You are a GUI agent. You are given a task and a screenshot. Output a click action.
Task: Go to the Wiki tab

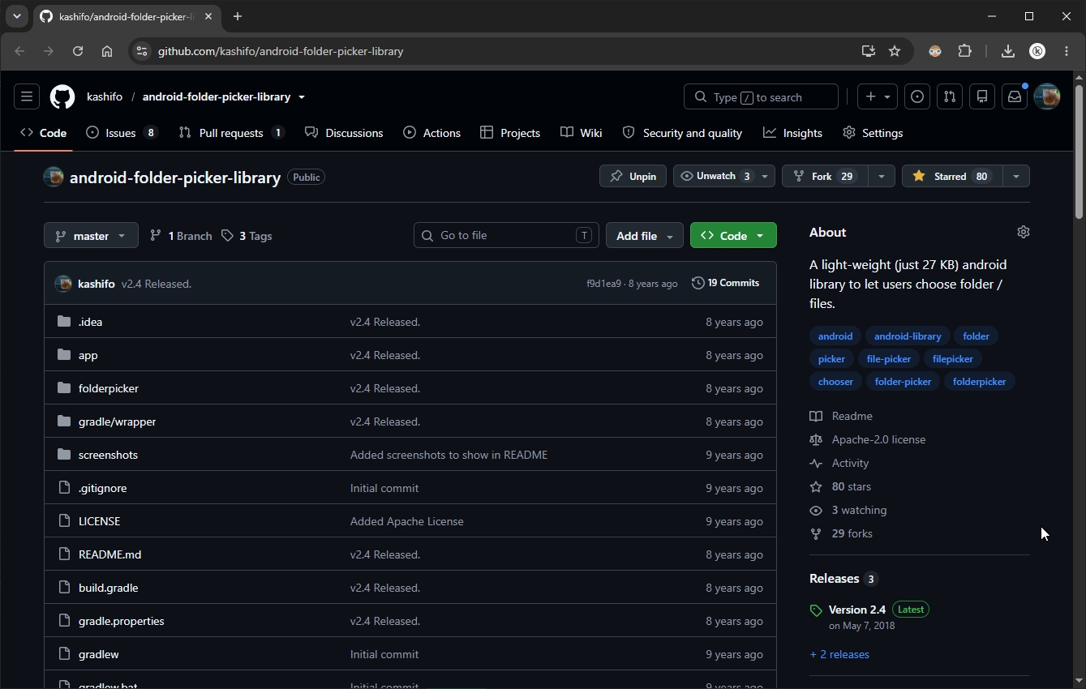coord(581,133)
